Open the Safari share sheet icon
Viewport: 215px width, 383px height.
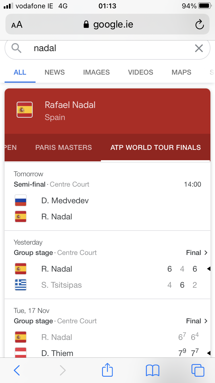click(x=107, y=370)
